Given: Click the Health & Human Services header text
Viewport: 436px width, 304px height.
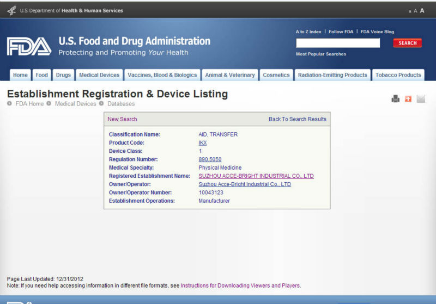Looking at the screenshot, I should click(92, 10).
